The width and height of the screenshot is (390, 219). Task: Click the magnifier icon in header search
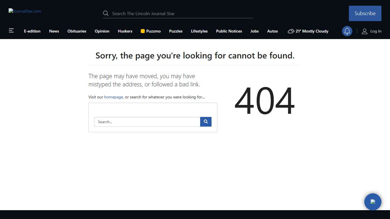(x=106, y=13)
